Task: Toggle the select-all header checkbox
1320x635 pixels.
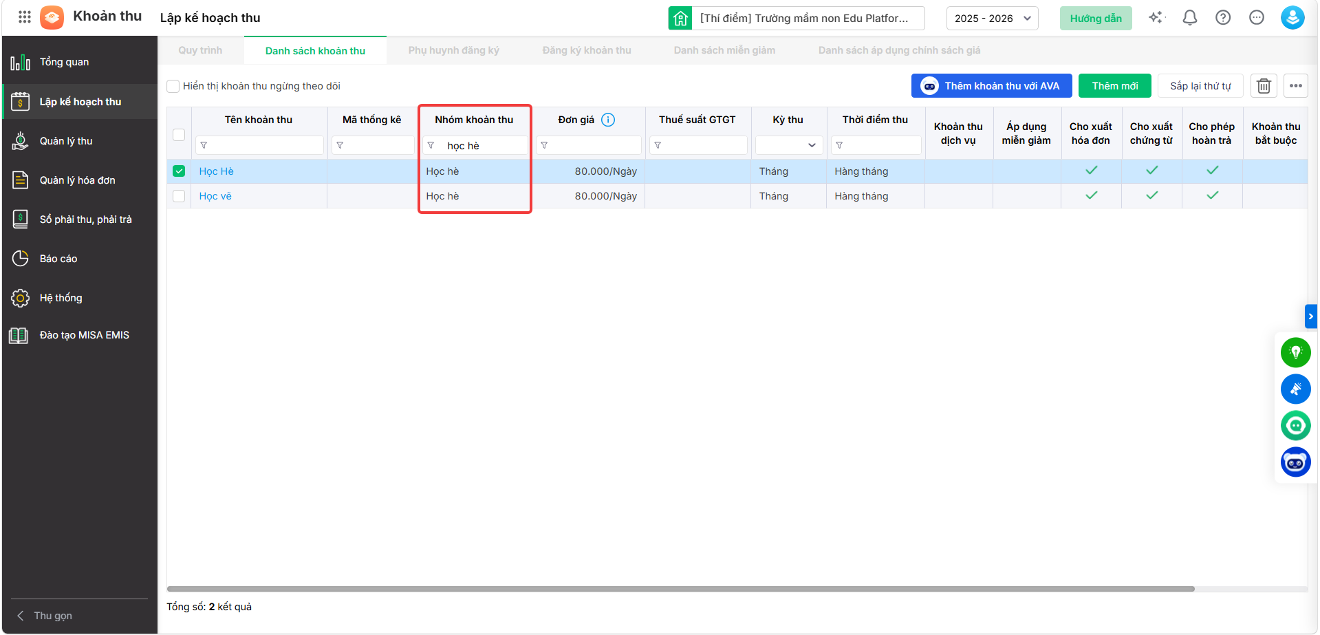Action: pos(179,135)
